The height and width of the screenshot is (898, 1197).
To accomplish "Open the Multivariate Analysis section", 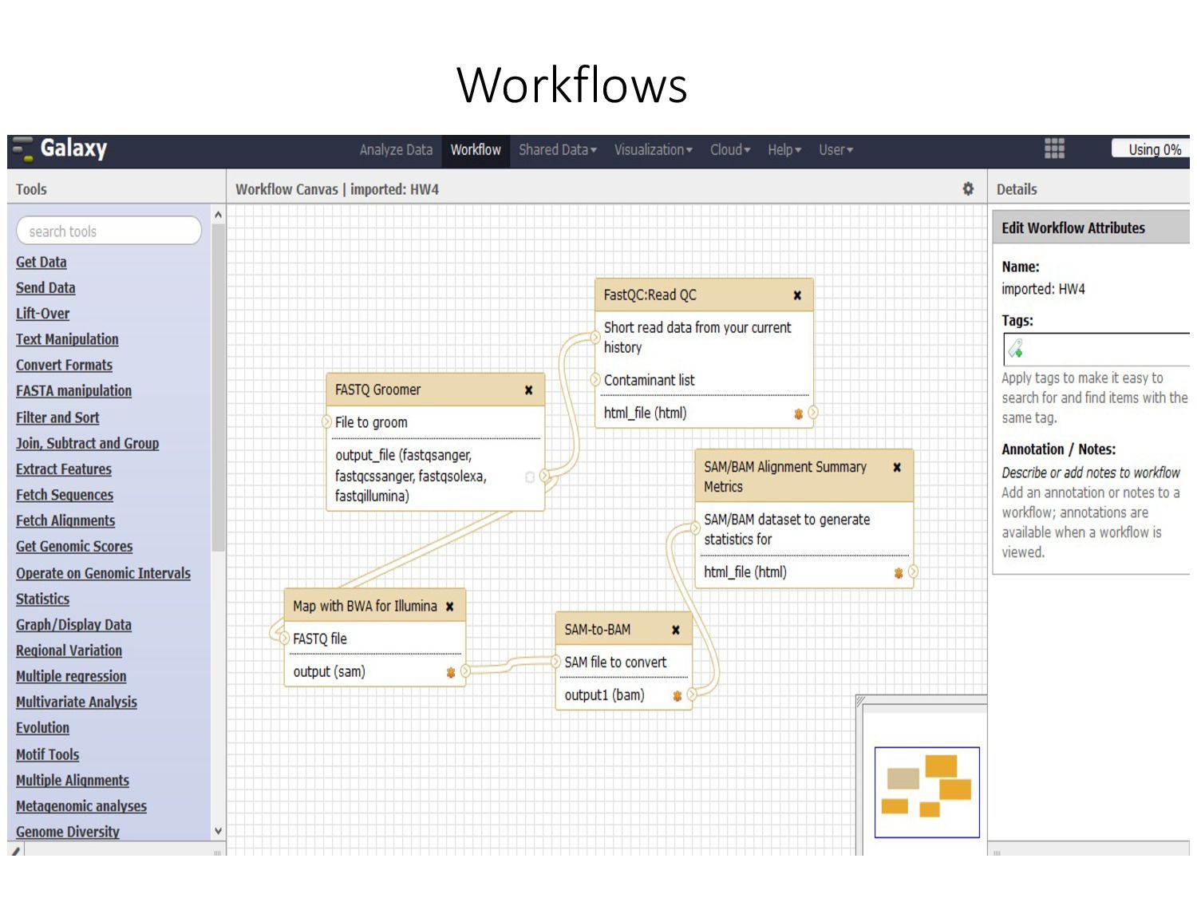I will point(77,702).
